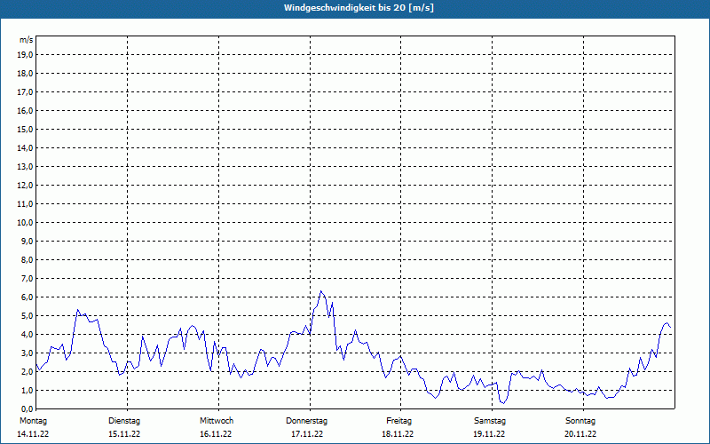Select the date 18.11.22
The height and width of the screenshot is (444, 710).
pos(398,434)
